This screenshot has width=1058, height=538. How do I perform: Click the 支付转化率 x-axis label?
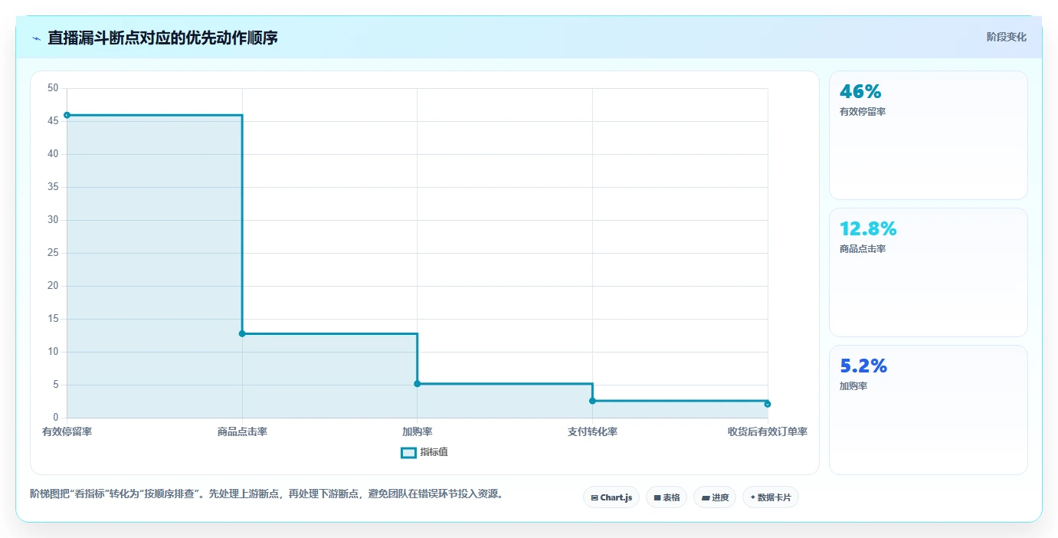592,431
